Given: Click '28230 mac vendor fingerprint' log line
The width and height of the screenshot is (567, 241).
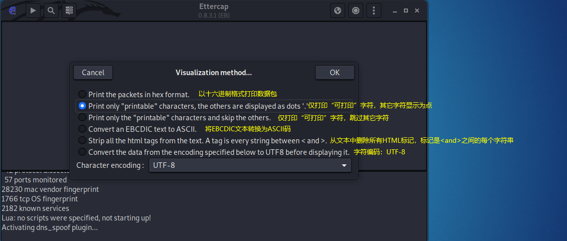Looking at the screenshot, I should click(x=50, y=189).
